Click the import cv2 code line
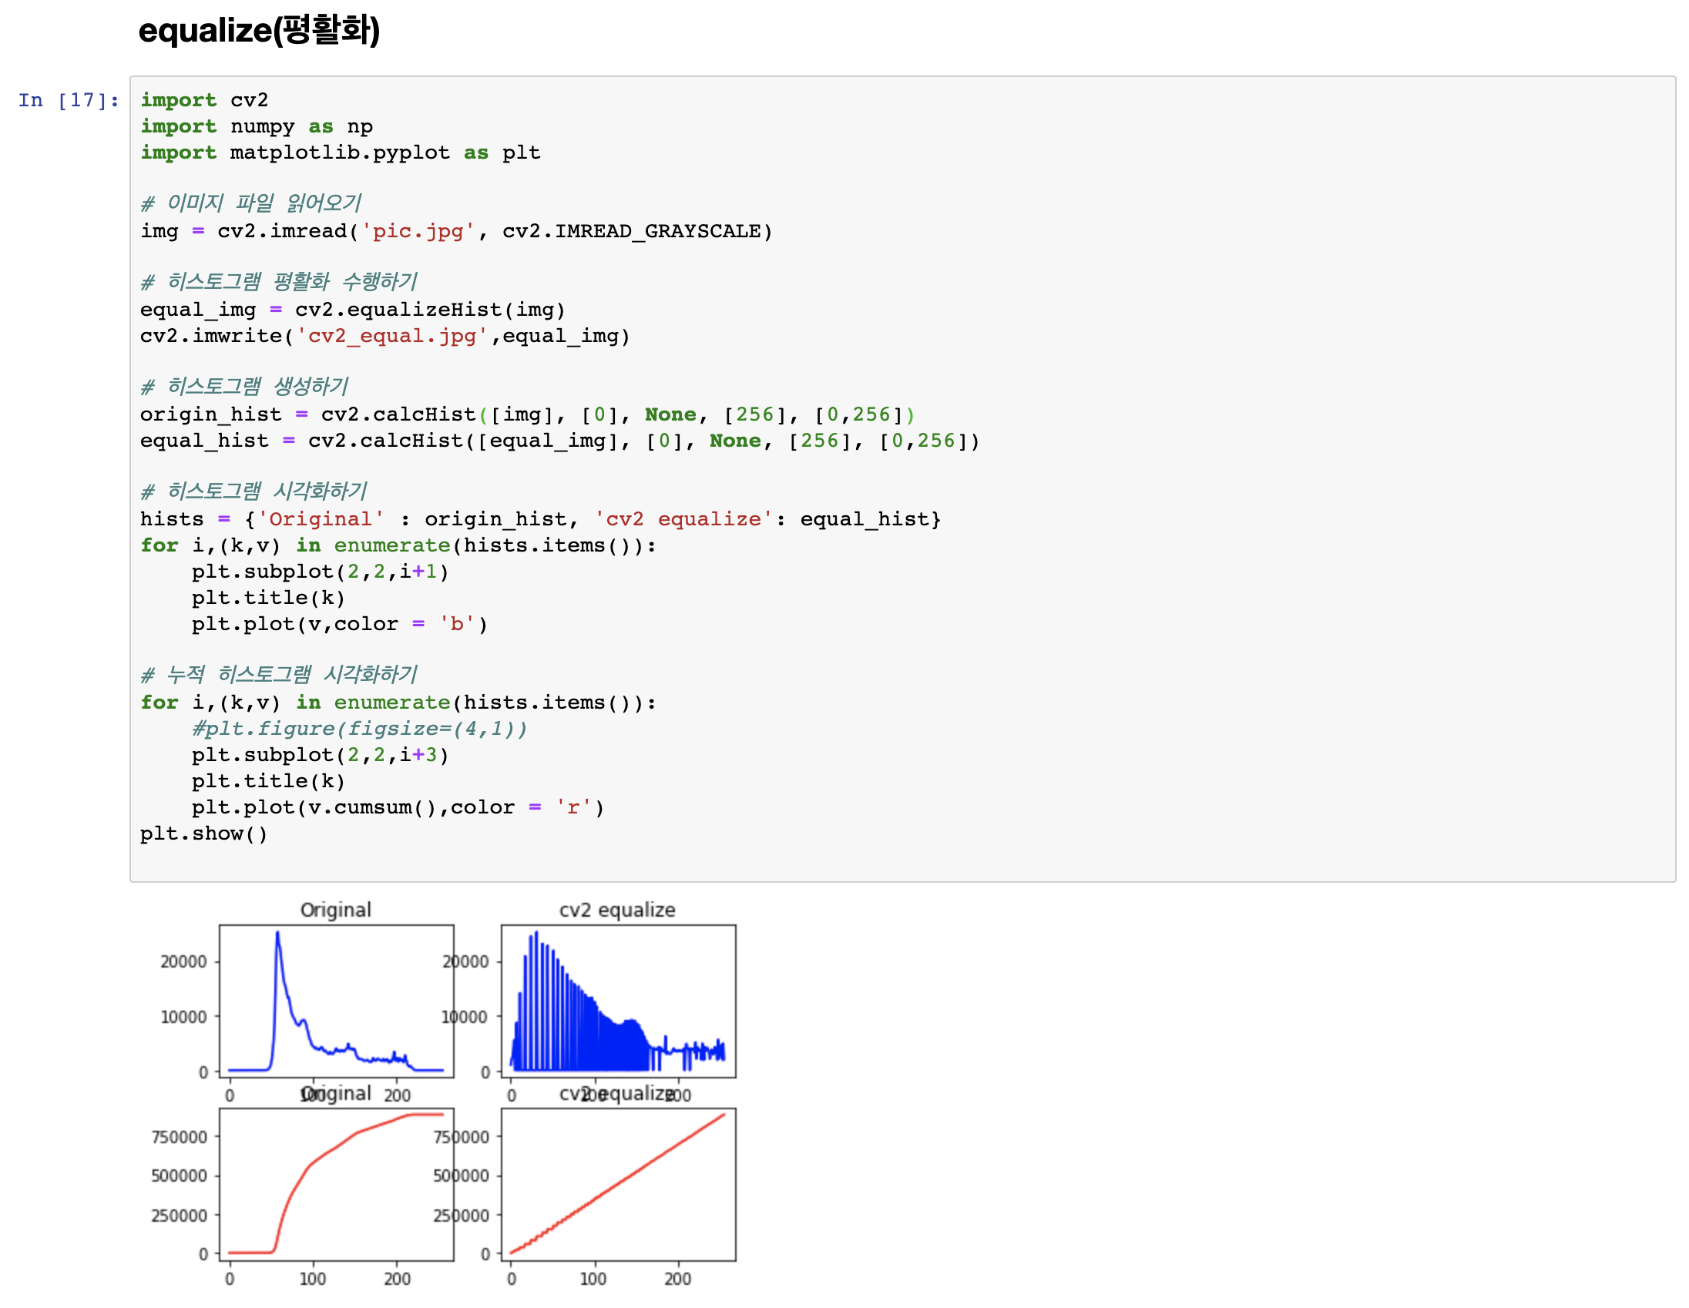Viewport: 1689px width, 1308px height. pos(204,100)
